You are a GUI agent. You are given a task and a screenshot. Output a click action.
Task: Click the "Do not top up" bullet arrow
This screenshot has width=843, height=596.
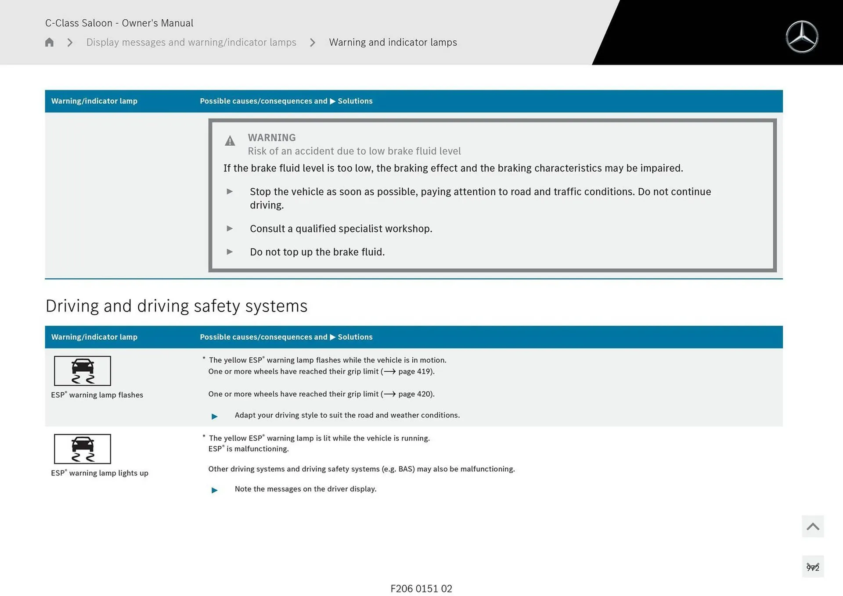point(230,251)
